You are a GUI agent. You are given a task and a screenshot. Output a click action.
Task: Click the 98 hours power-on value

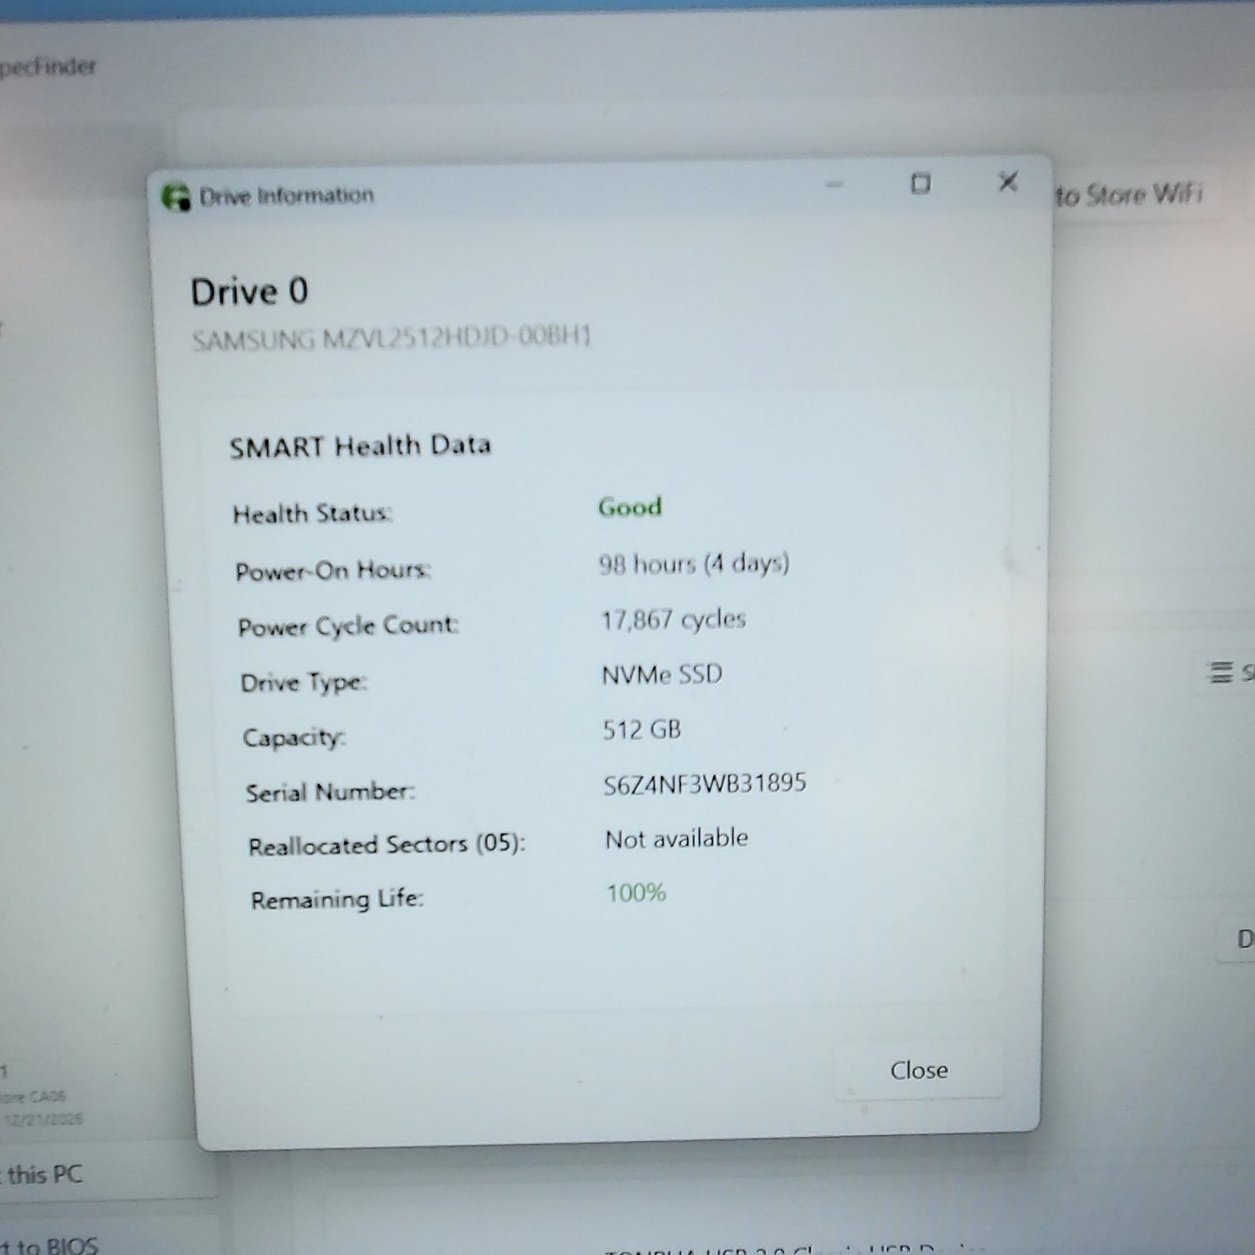coord(693,564)
